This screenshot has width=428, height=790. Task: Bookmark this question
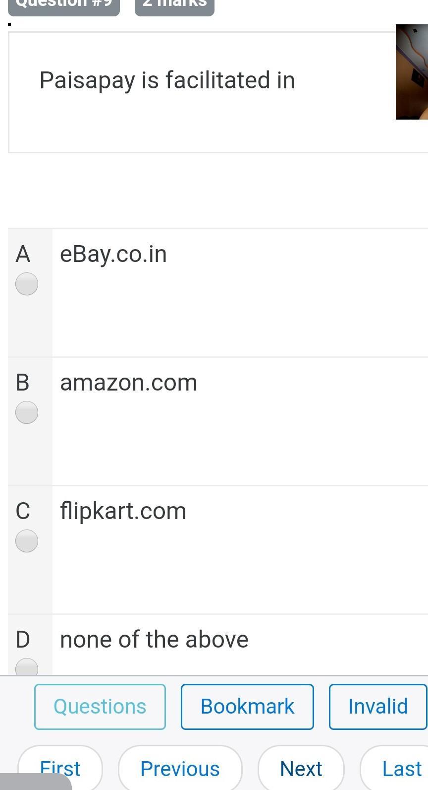point(247,707)
